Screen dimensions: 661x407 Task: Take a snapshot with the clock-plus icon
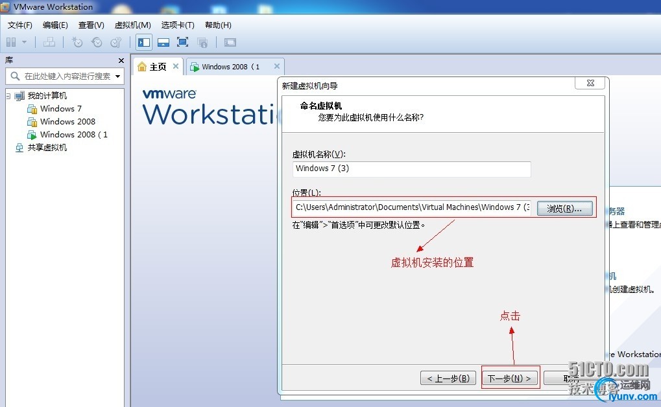77,42
